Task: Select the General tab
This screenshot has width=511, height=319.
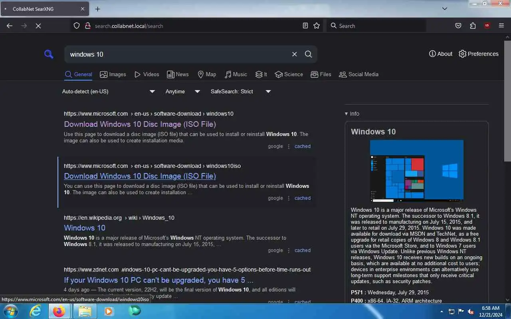Action: point(78,74)
